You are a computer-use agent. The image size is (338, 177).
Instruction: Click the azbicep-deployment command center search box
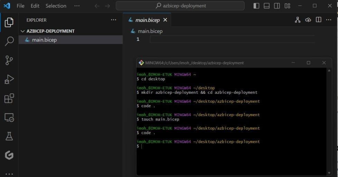tap(180, 6)
